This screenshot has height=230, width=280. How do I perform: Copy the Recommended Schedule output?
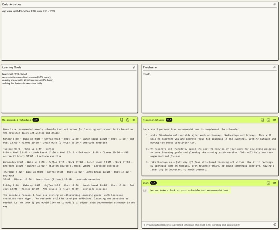click(x=122, y=120)
